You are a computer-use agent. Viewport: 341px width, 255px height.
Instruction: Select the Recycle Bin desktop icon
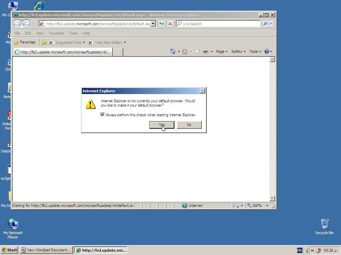pyautogui.click(x=324, y=227)
